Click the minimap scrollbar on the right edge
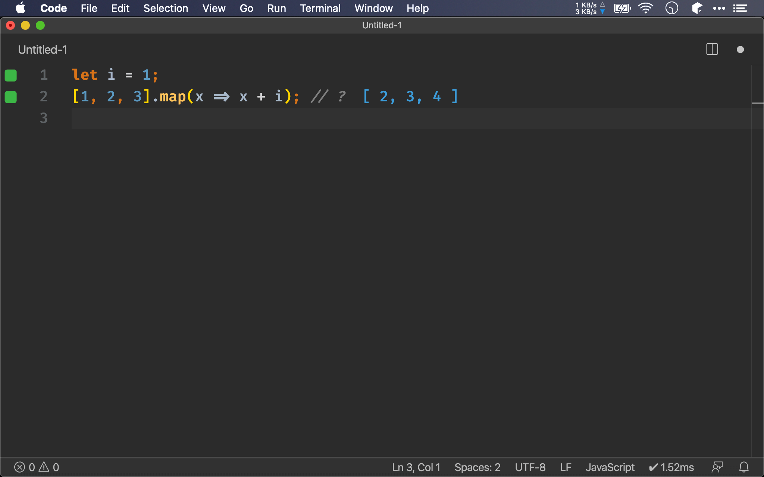Image resolution: width=764 pixels, height=477 pixels. (757, 86)
